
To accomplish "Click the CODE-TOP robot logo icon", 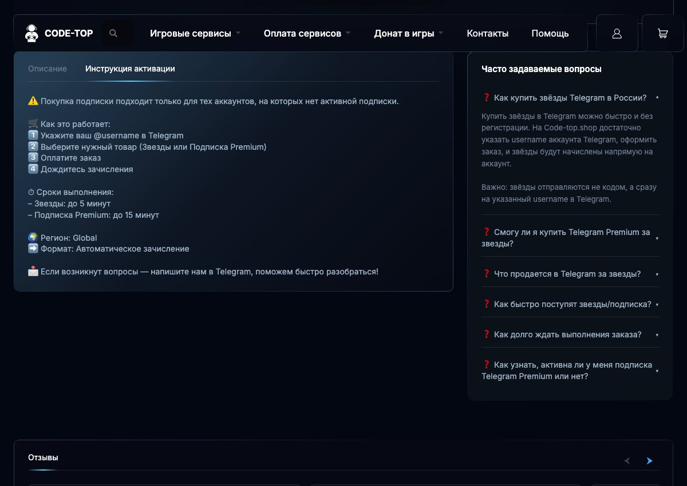I will [31, 33].
